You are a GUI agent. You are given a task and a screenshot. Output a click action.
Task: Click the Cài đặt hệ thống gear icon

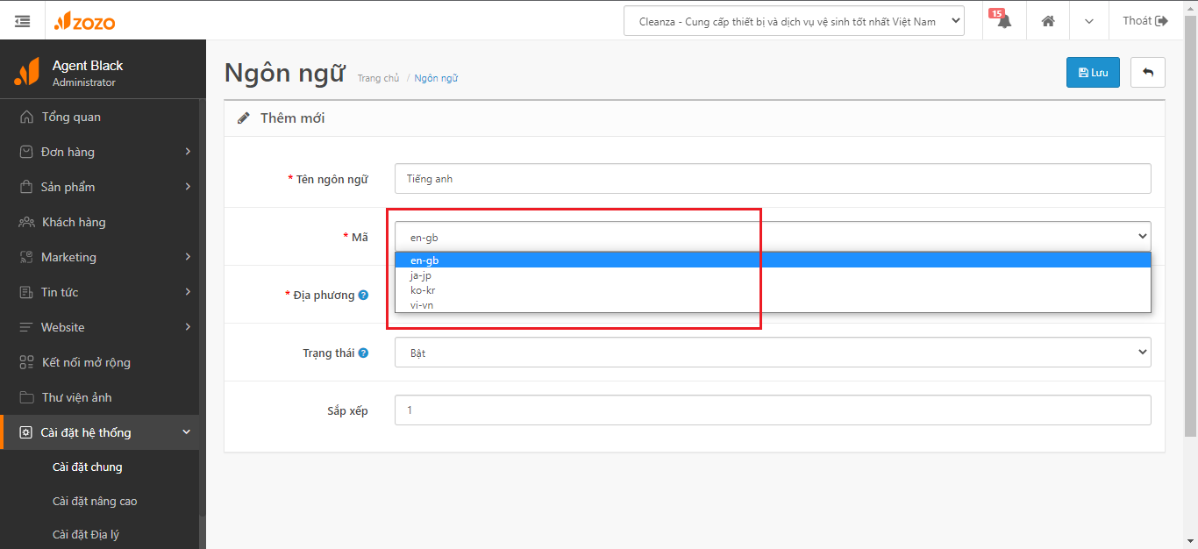pos(25,432)
